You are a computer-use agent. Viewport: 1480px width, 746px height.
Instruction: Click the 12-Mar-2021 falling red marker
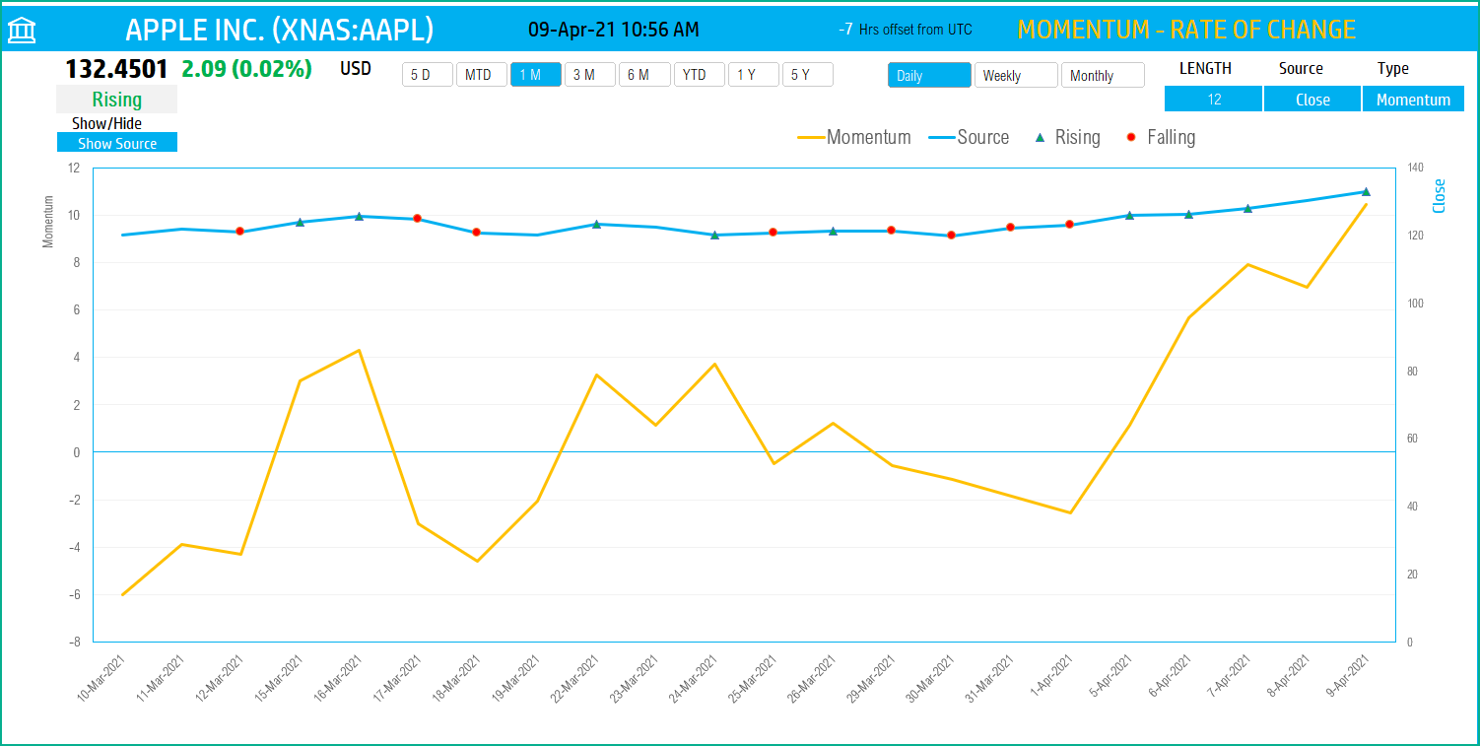pos(239,232)
